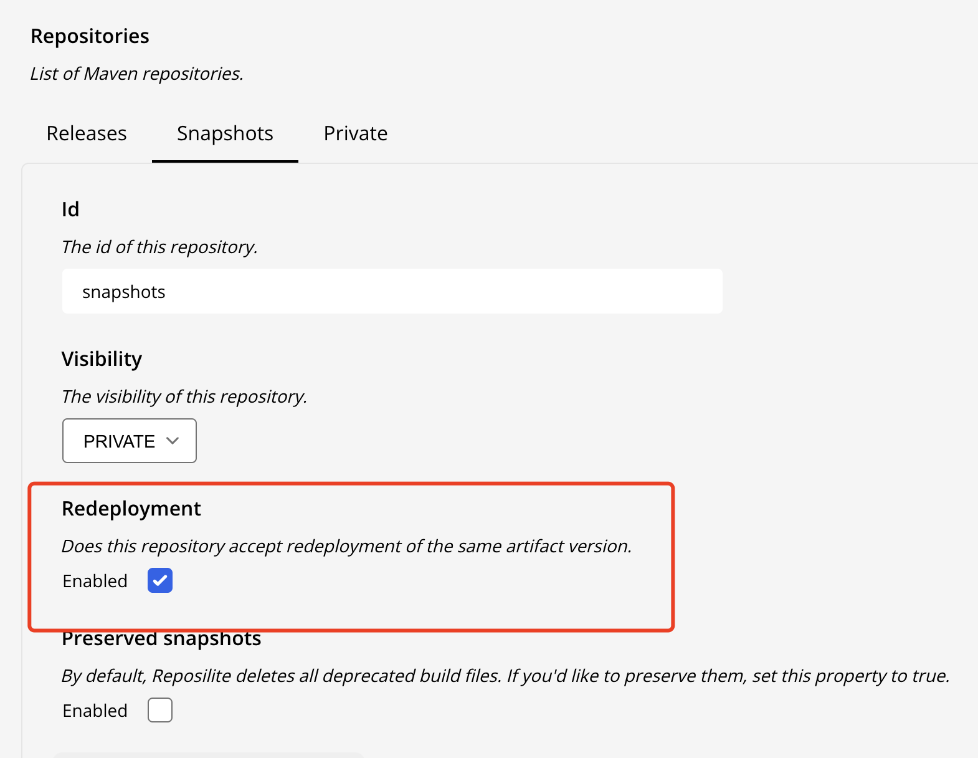Enable the Preserved snapshots checkbox
Image resolution: width=978 pixels, height=758 pixels.
[160, 710]
